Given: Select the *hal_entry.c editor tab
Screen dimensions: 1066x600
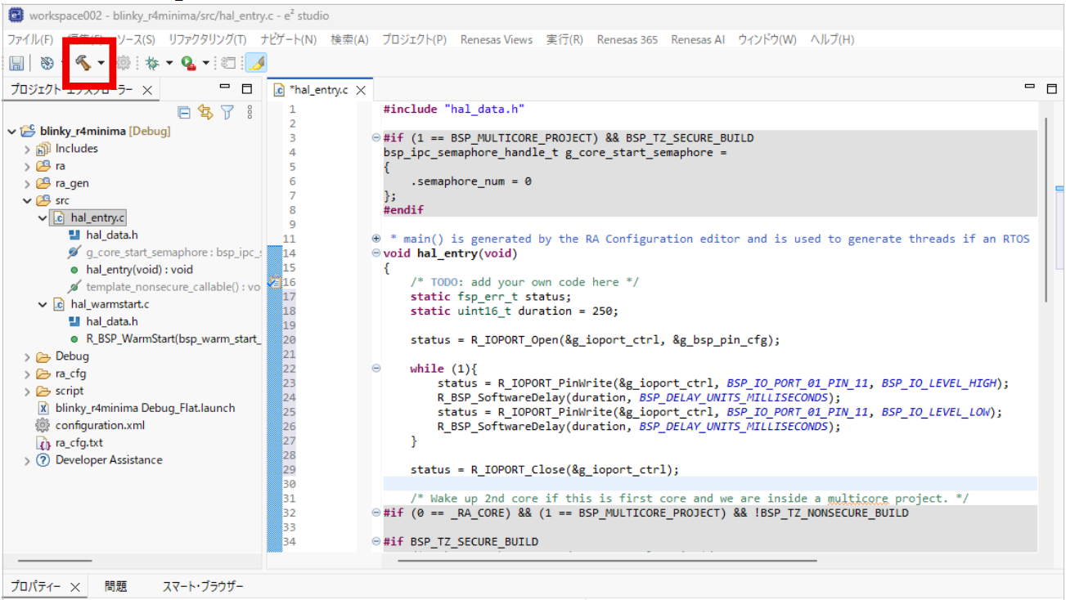Looking at the screenshot, I should point(319,90).
